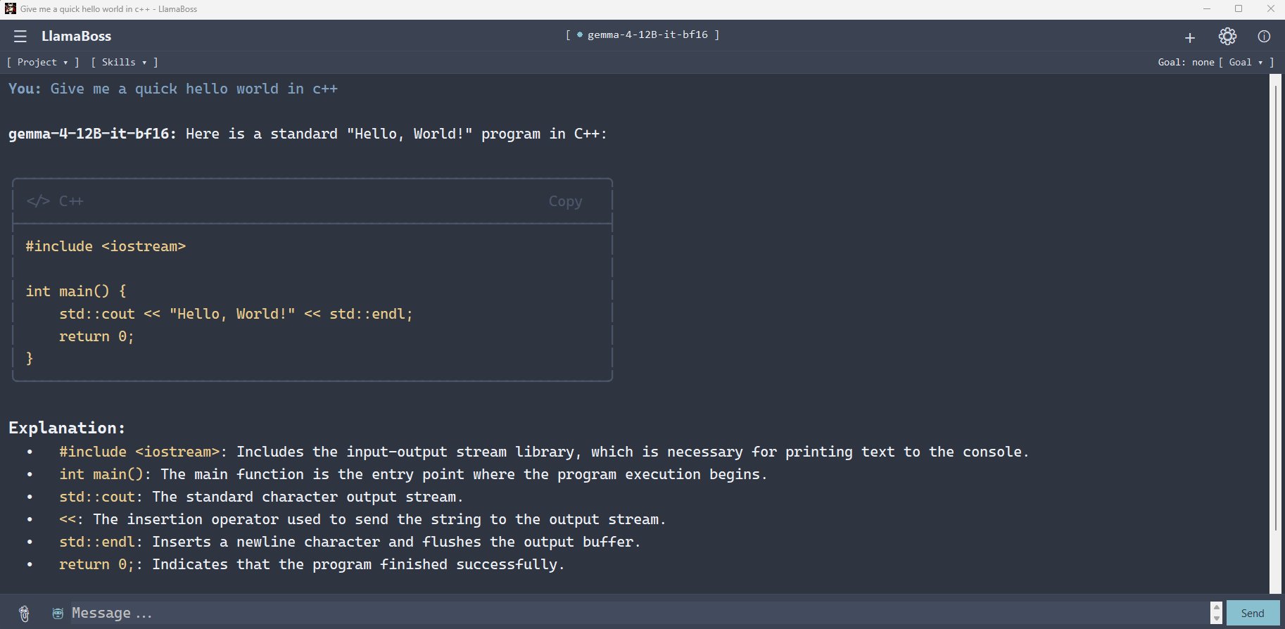Click the bullet 'int main(): The main function'
The image size is (1285, 629).
tap(413, 474)
